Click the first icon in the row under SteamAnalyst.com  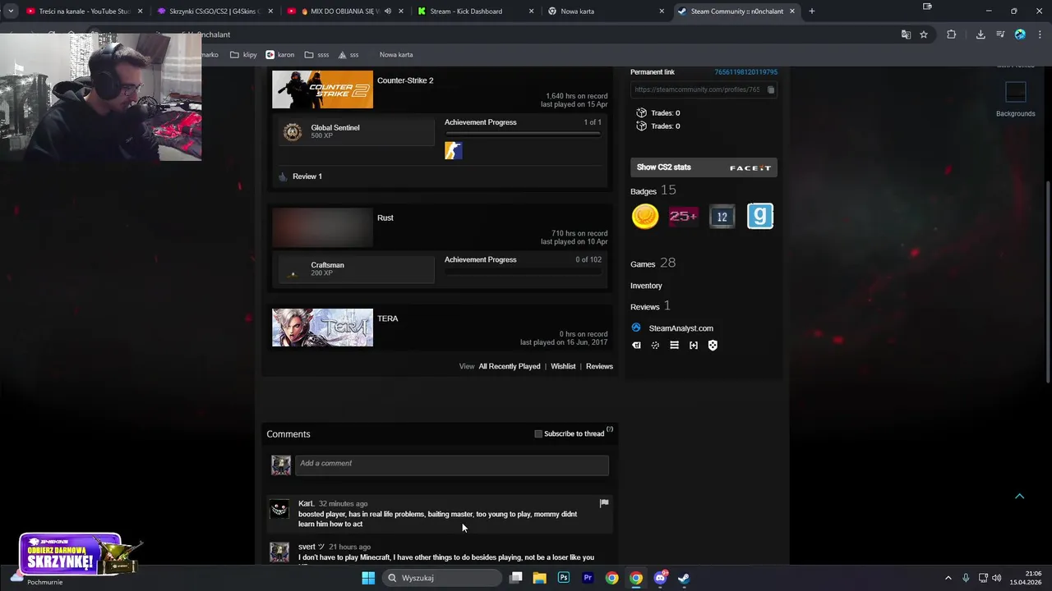[x=636, y=346]
